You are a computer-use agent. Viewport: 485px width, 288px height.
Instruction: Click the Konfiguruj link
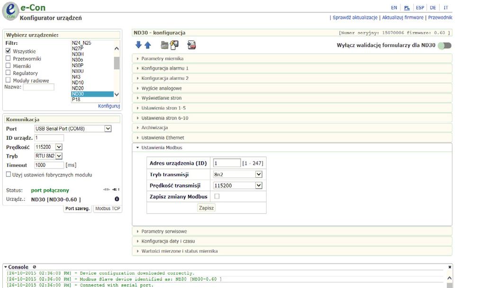(109, 106)
